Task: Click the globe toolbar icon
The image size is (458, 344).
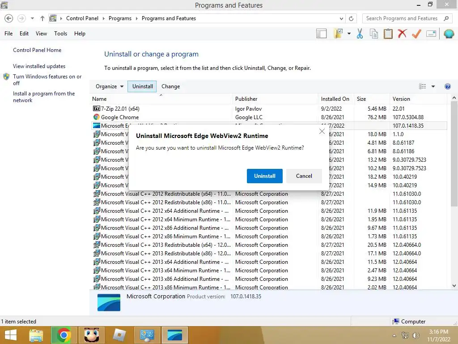Action: click(449, 34)
